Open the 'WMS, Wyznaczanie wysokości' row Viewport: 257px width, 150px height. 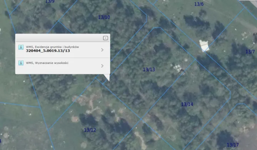62,66
